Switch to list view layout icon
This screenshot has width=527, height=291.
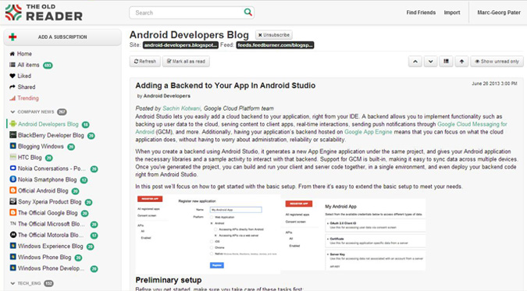point(446,62)
